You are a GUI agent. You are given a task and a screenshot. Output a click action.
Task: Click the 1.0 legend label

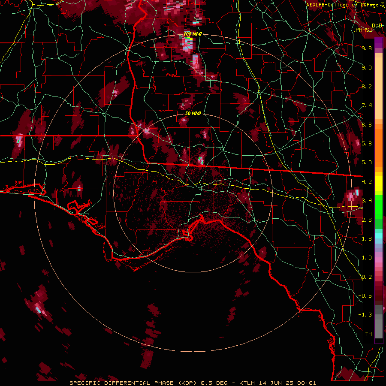click(x=367, y=258)
